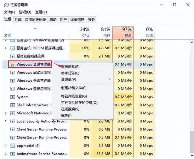Screen dimensions: 194x159
Task: Click the Local Security Authority process icon
Action: click(13, 121)
